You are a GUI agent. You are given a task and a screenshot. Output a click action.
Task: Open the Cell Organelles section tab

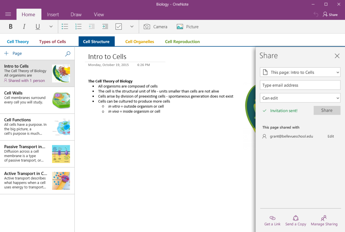[x=139, y=41]
